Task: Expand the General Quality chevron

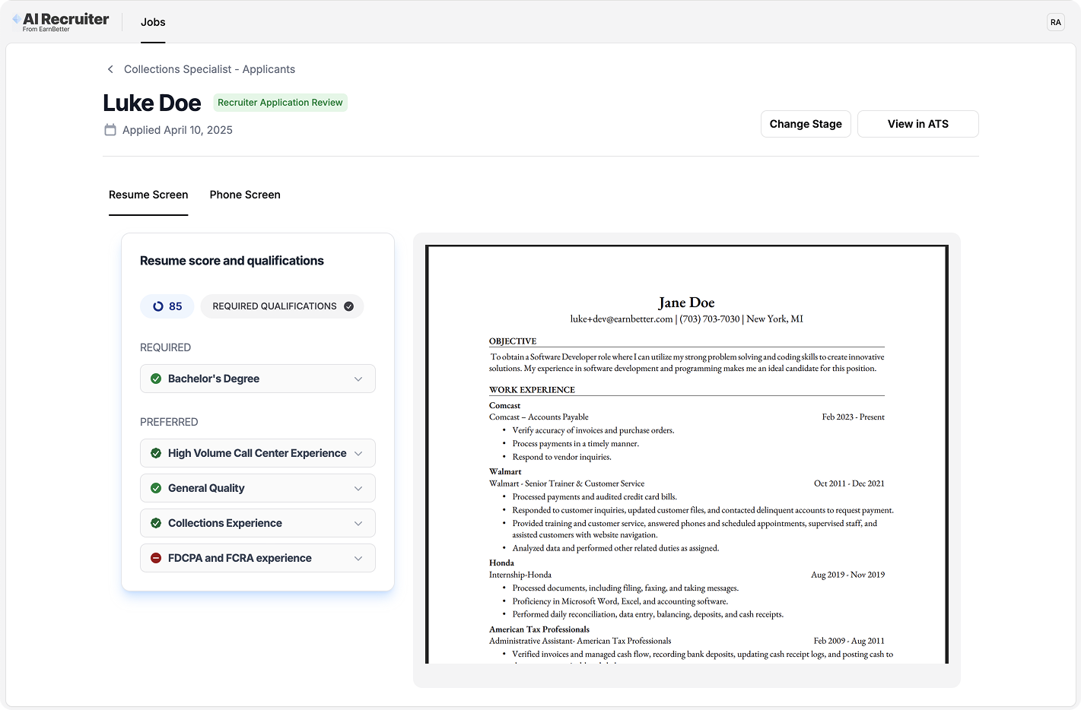Action: click(x=358, y=488)
